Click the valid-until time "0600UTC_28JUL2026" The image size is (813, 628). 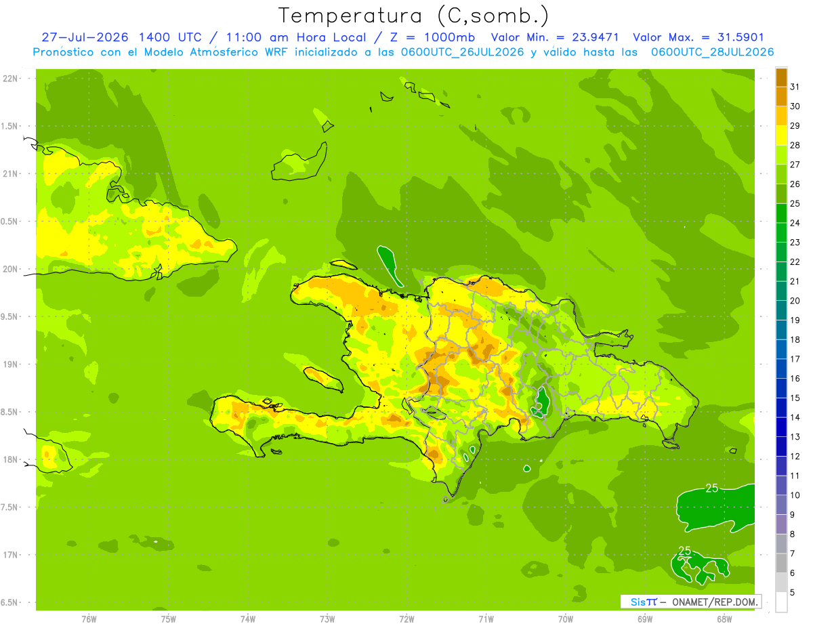tap(712, 52)
